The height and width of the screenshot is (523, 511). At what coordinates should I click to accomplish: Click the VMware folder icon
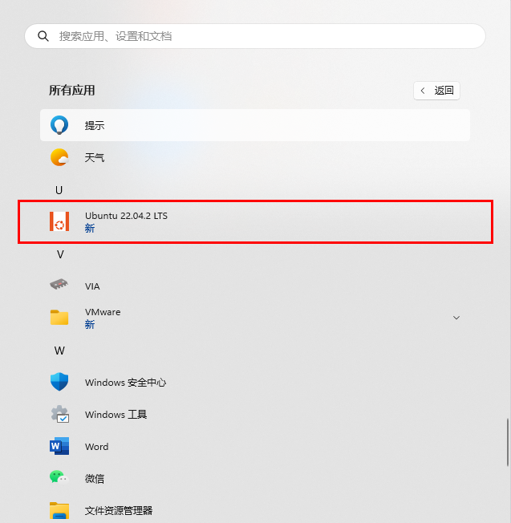click(59, 317)
